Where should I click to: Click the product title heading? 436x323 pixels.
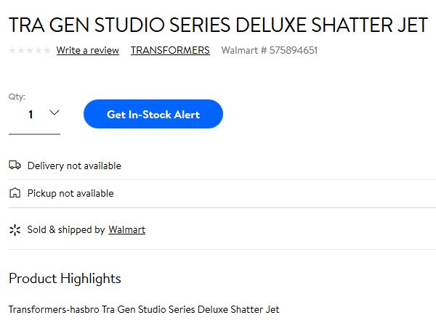(x=218, y=25)
